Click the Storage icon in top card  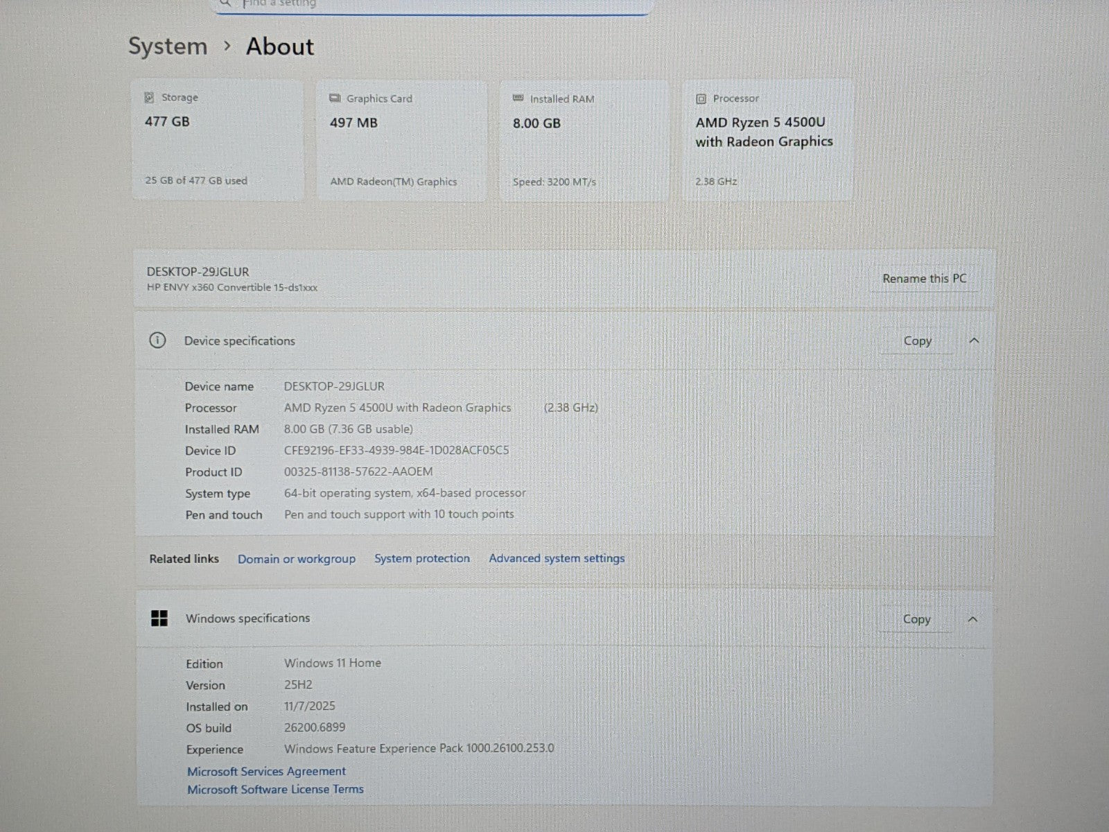pos(149,98)
